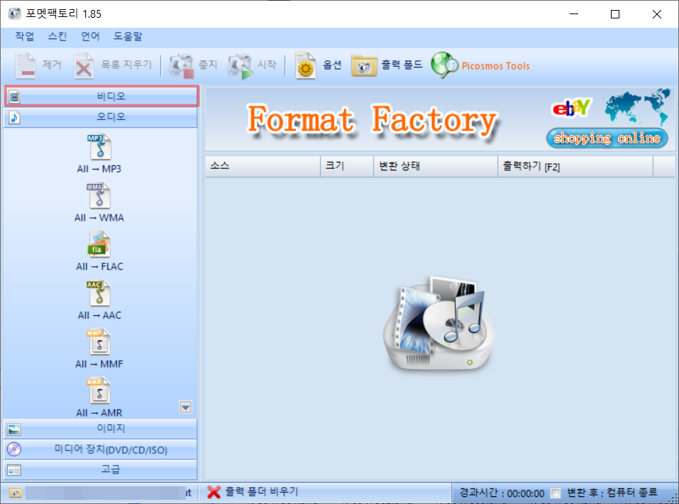Click the 소스 column header
Screen dimensions: 679x504
coord(263,166)
